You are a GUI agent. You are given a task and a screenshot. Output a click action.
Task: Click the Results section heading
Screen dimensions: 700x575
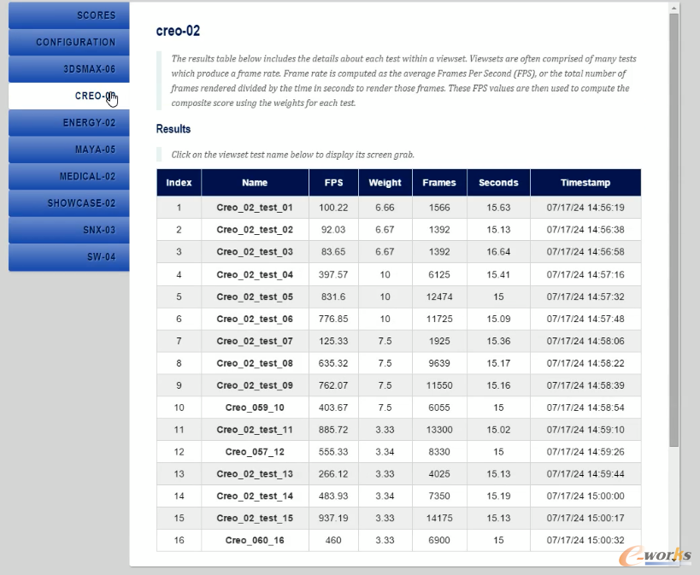174,129
